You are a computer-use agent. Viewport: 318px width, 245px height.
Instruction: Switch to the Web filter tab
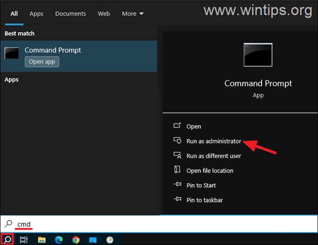(x=104, y=14)
